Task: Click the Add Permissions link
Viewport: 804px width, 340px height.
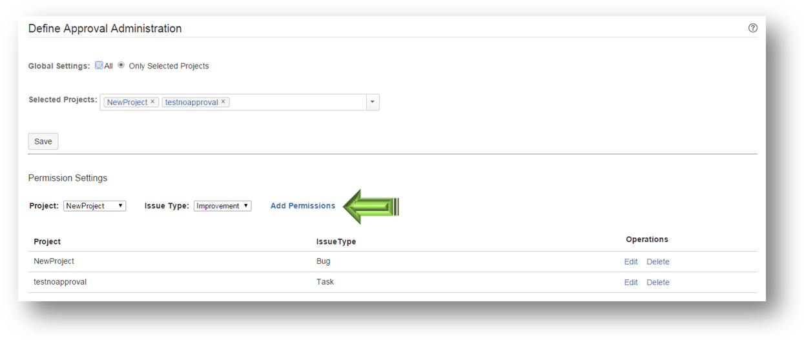Action: pyautogui.click(x=302, y=206)
